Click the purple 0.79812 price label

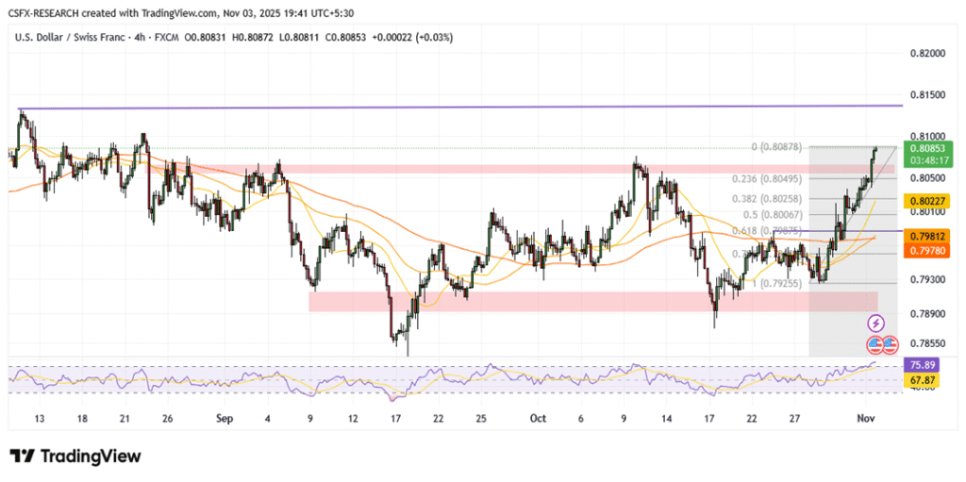tap(928, 236)
